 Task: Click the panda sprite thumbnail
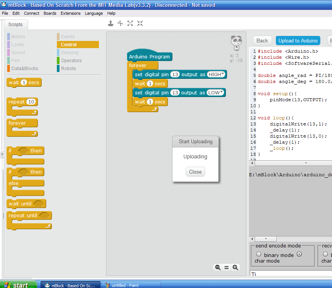pos(236,42)
